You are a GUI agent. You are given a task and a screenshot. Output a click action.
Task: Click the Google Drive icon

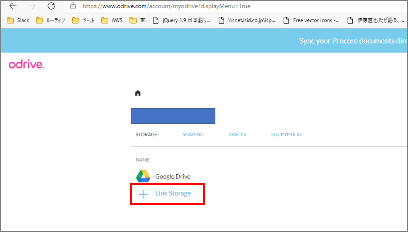143,176
